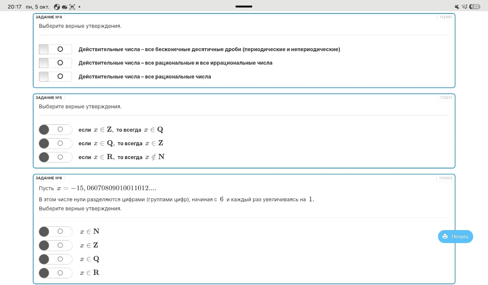Tap the clock showing 20:17
The image size is (488, 285).
coord(15,7)
